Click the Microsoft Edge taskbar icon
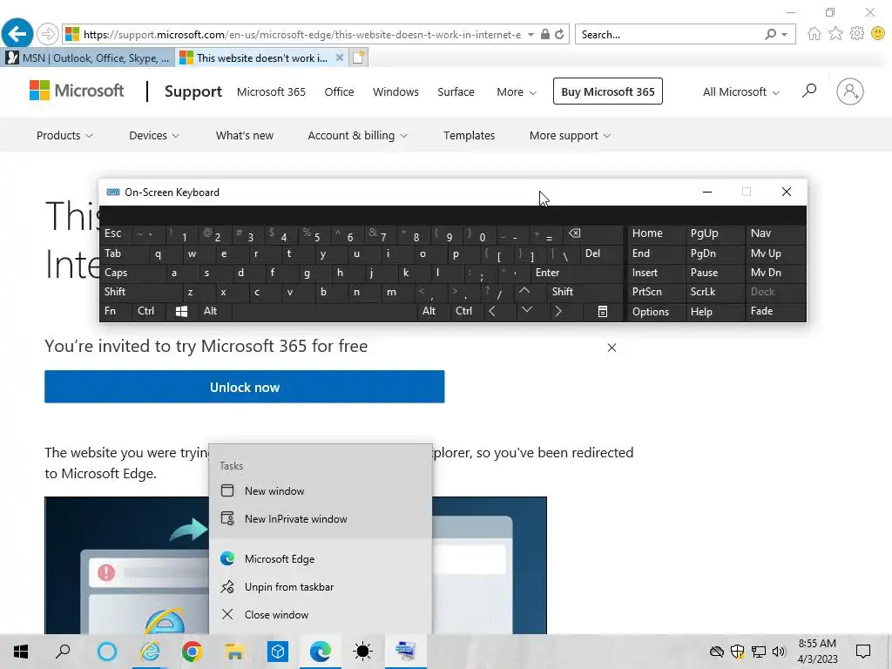 [321, 652]
